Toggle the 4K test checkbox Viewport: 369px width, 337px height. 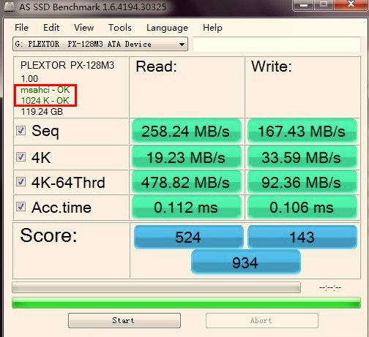point(20,157)
